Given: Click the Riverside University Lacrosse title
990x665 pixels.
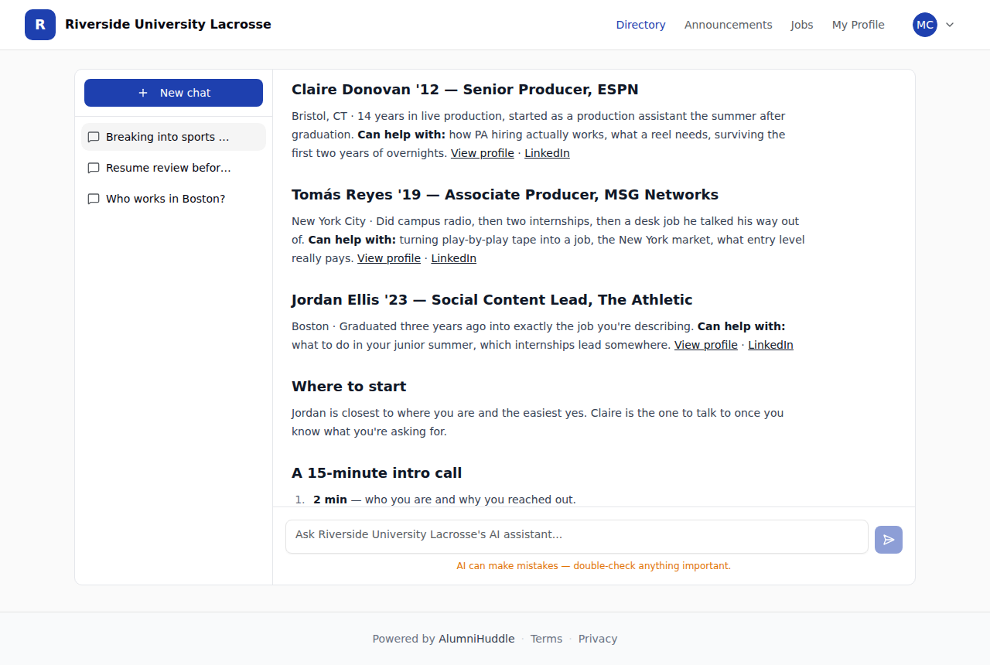Looking at the screenshot, I should pyautogui.click(x=168, y=24).
